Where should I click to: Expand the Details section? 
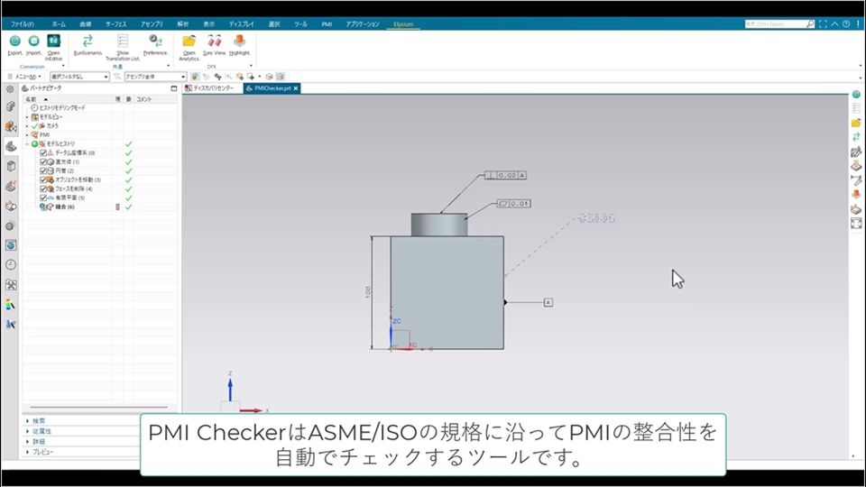(28, 442)
